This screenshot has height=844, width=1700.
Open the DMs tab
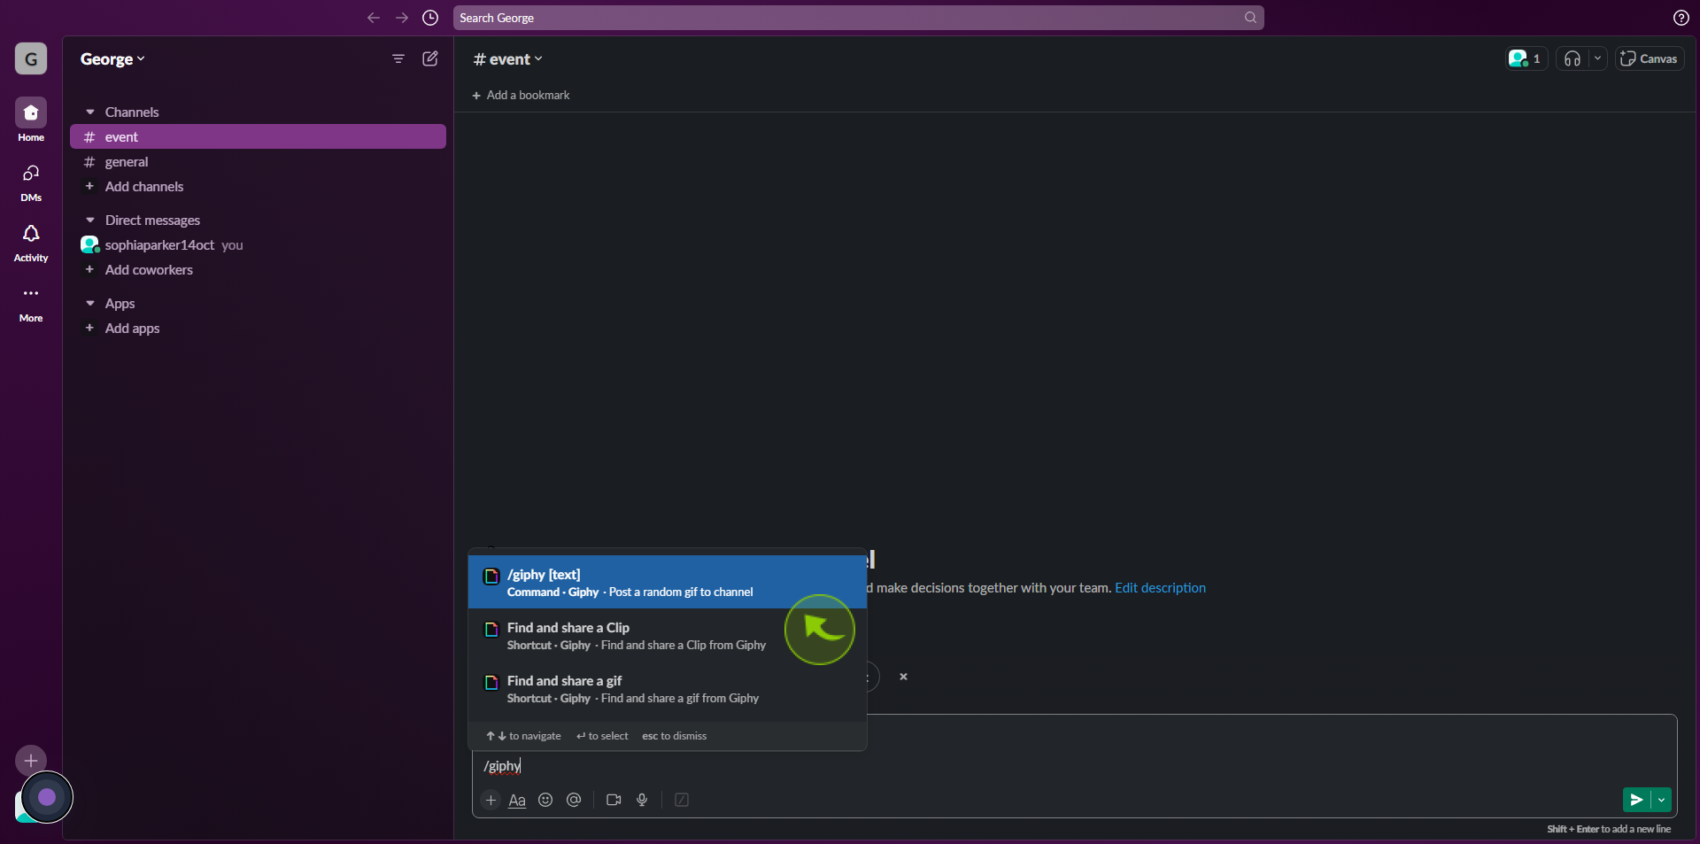[x=31, y=182]
